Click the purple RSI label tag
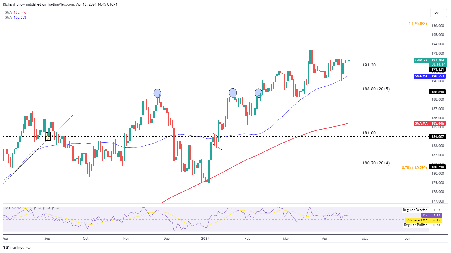The height and width of the screenshot is (253, 451). coord(425,215)
